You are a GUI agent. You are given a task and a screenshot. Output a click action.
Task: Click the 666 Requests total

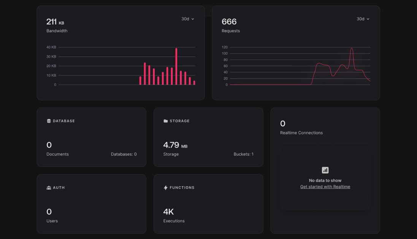tap(229, 22)
